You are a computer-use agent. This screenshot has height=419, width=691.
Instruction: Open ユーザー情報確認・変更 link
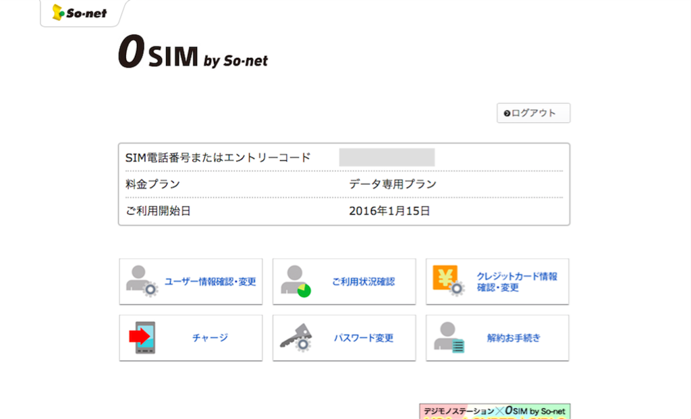point(211,281)
